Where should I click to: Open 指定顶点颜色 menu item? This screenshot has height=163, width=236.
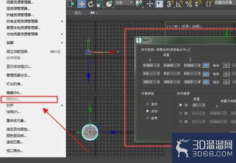(x=18, y=129)
